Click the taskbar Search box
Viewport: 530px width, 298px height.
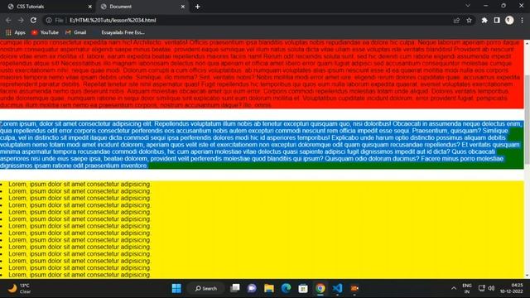[x=206, y=288]
